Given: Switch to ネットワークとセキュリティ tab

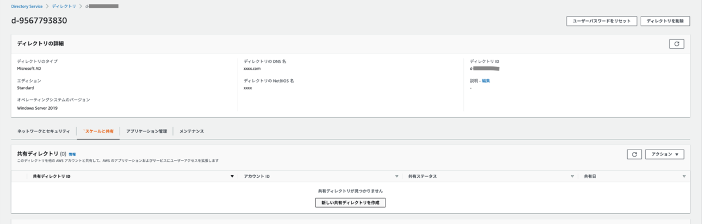Looking at the screenshot, I should pos(43,131).
